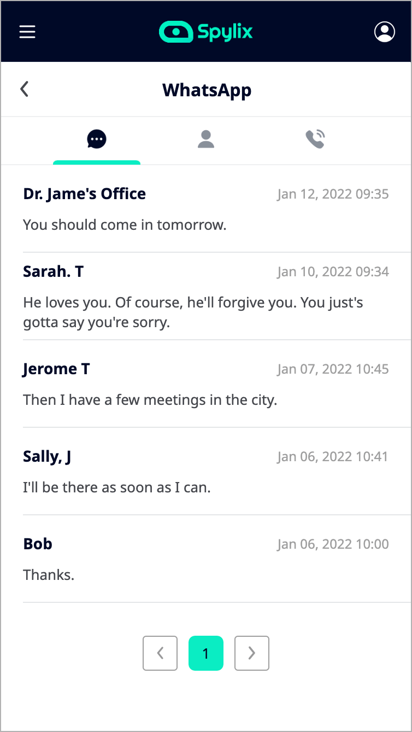Open the user profile icon

pyautogui.click(x=384, y=32)
